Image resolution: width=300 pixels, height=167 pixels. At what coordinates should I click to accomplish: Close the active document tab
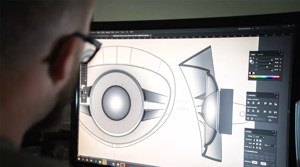pos(151,35)
